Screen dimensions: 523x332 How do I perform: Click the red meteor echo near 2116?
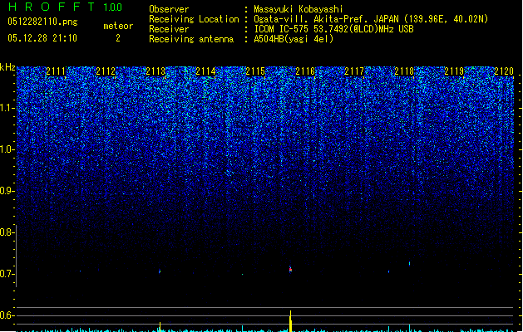pyautogui.click(x=290, y=269)
